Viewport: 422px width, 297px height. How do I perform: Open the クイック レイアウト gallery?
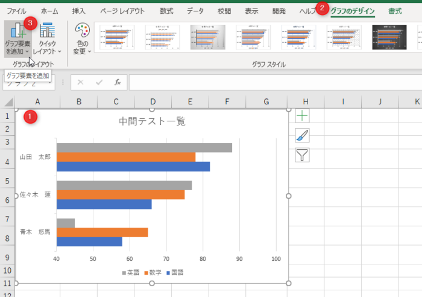(x=47, y=39)
